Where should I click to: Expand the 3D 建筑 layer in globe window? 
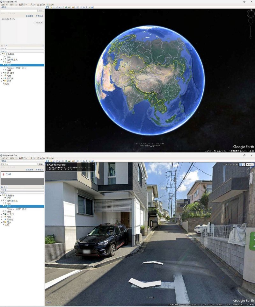click(x=2, y=73)
